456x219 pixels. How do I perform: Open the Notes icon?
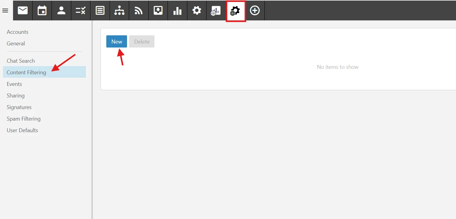(x=100, y=11)
